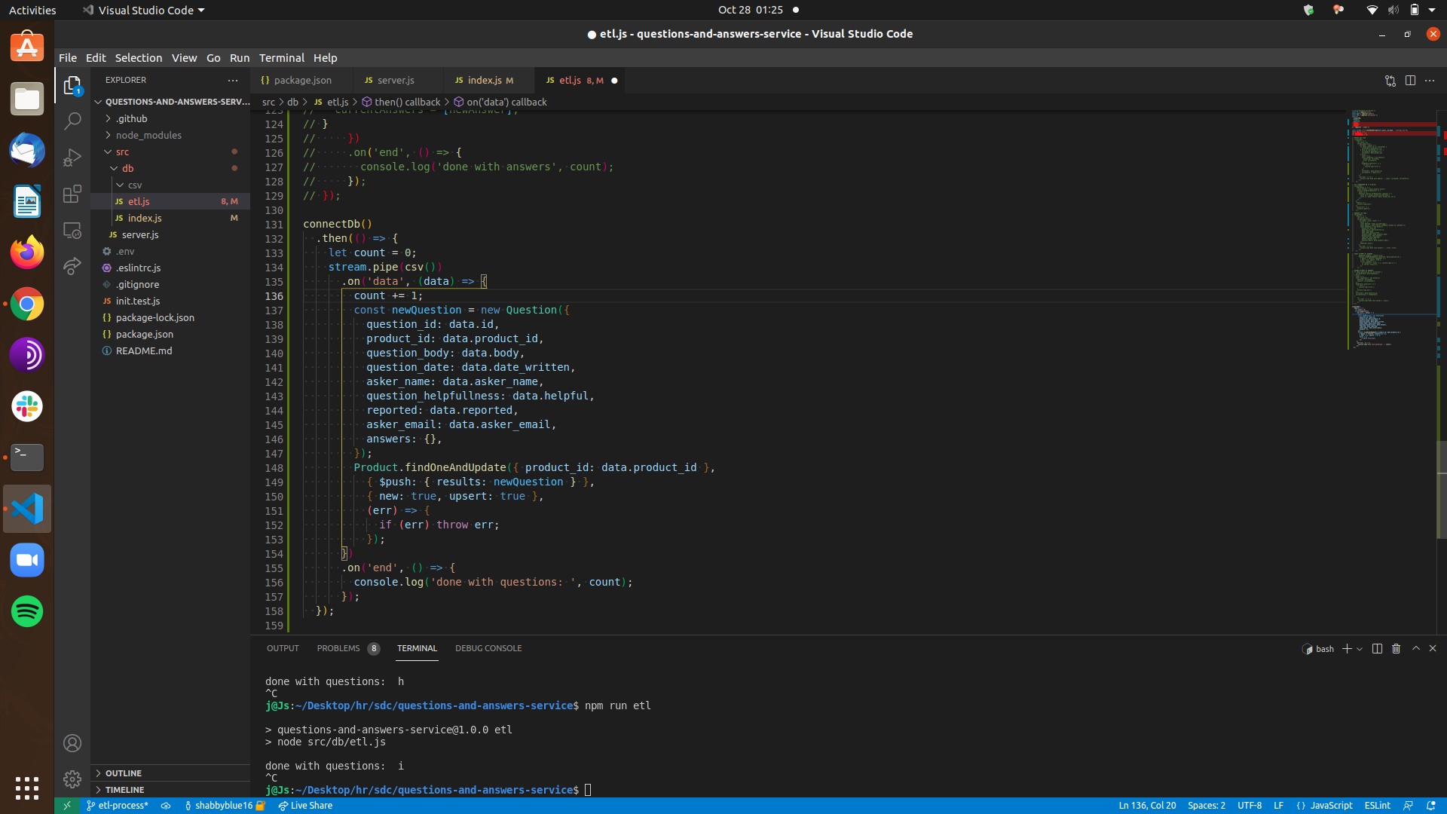Open Run and Debug view
This screenshot has width=1447, height=814.
72,157
